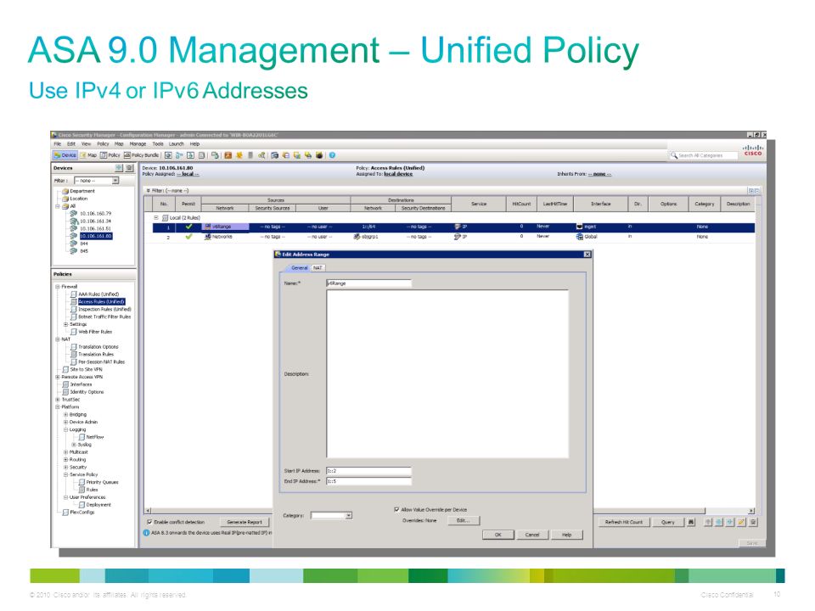Click delete rule trash icon
The image size is (815, 611).
click(x=753, y=522)
